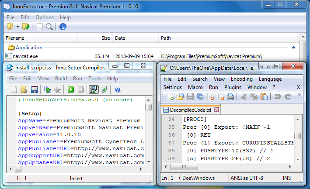This screenshot has height=189, width=310.
Task: Open the Build menu in Inno Setup
Action: click(x=61, y=79)
